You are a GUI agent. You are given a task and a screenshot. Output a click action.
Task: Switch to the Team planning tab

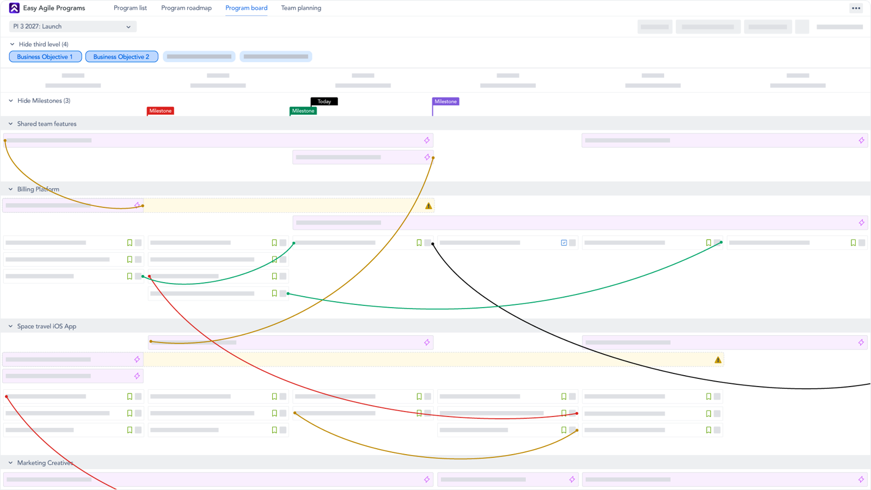click(x=301, y=8)
